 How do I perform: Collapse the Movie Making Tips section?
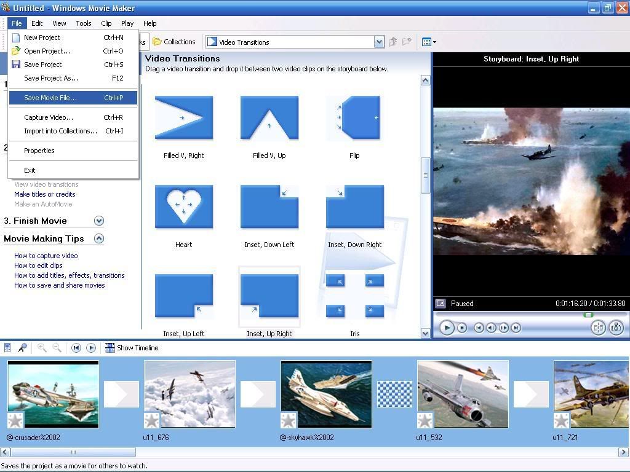[x=99, y=238]
